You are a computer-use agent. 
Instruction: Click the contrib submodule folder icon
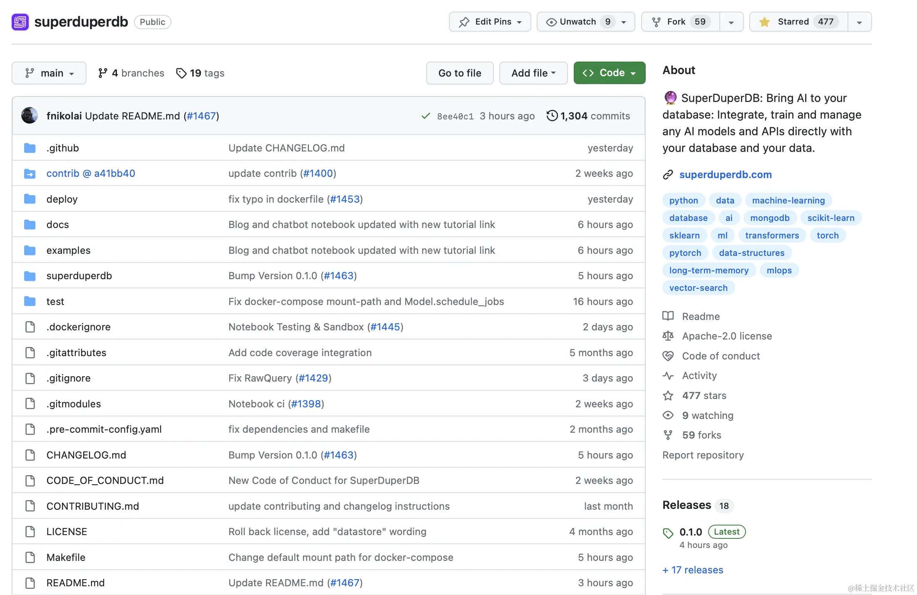[30, 174]
